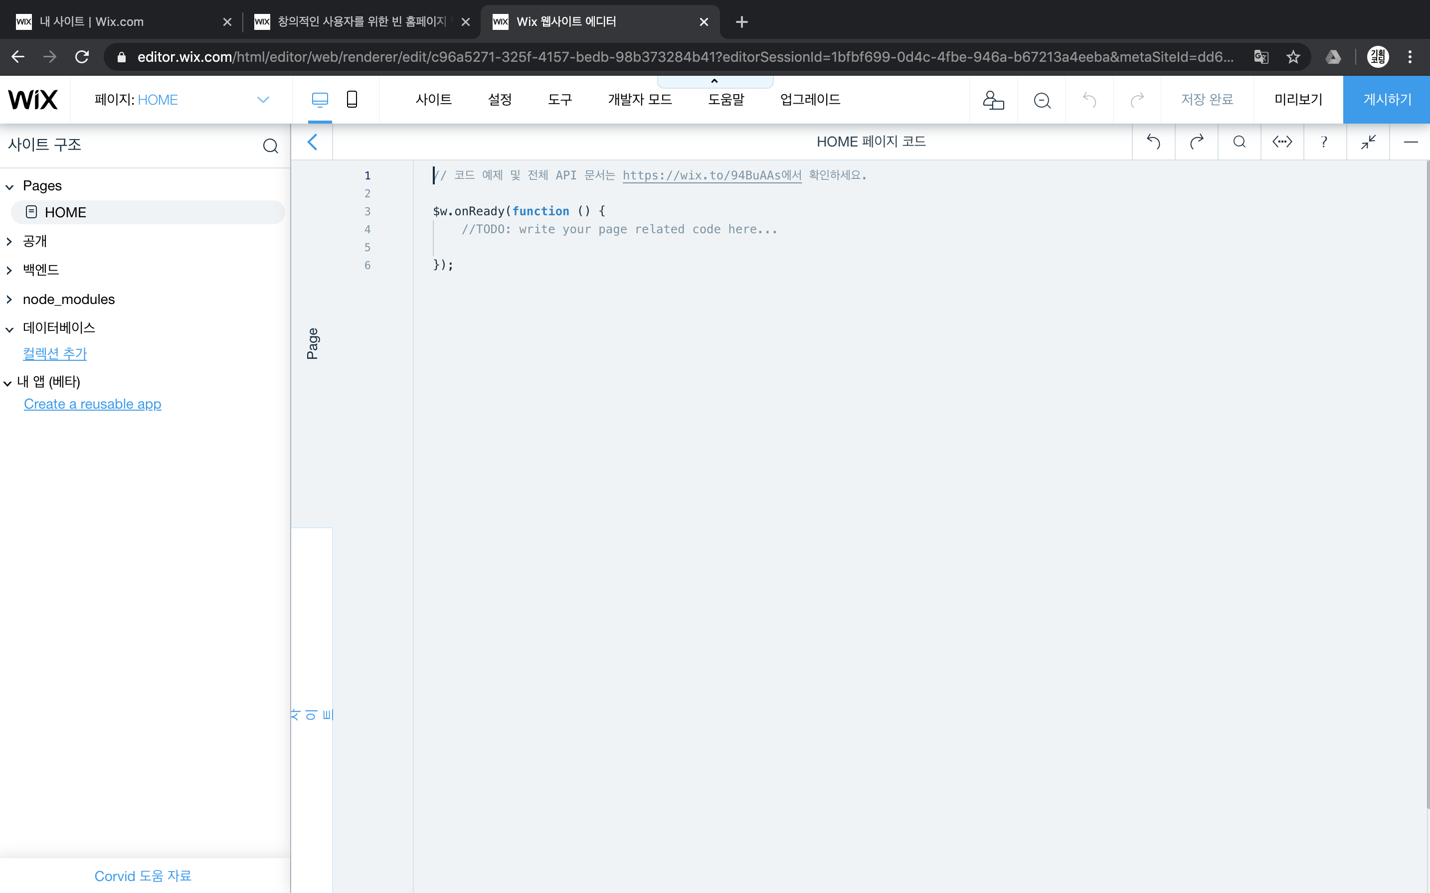Expand the node_modules folder
Image resolution: width=1430 pixels, height=893 pixels.
coord(9,299)
